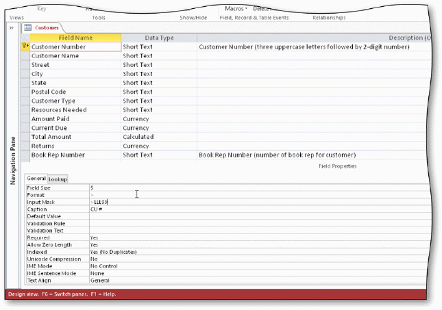Image resolution: width=442 pixels, height=310 pixels.
Task: Click the Navigation Pane vertical label
Action: coord(13,161)
